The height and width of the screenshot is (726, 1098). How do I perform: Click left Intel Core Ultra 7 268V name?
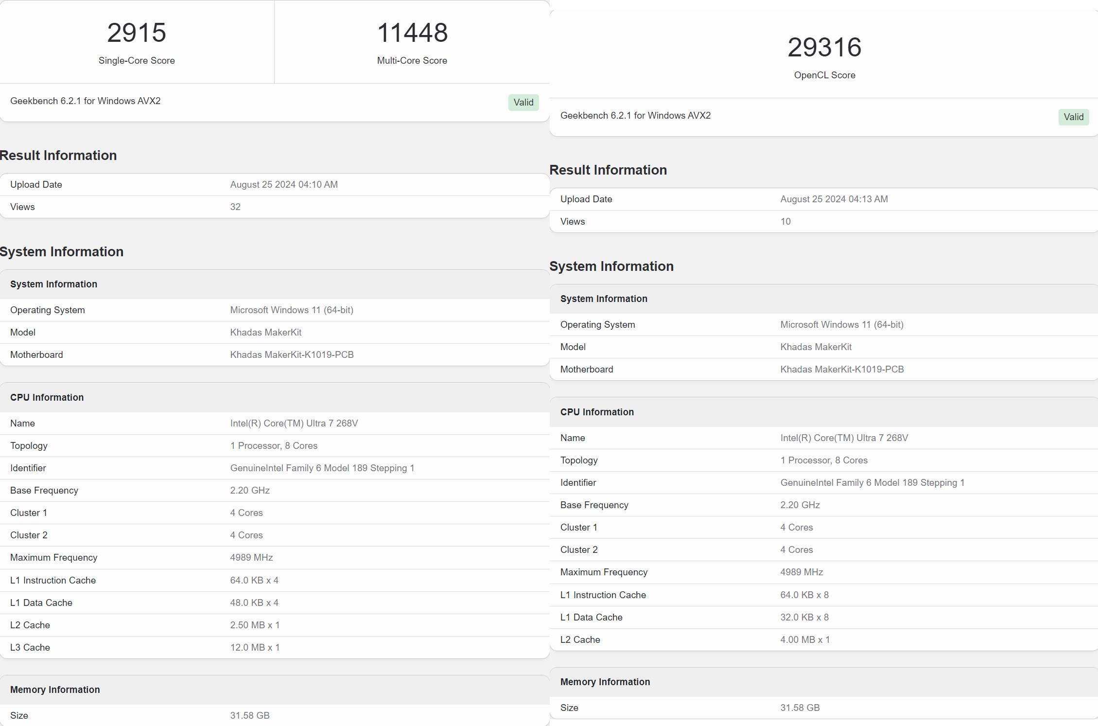(x=294, y=423)
